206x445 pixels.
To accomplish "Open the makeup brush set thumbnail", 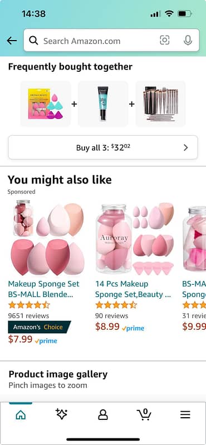I will coord(160,104).
